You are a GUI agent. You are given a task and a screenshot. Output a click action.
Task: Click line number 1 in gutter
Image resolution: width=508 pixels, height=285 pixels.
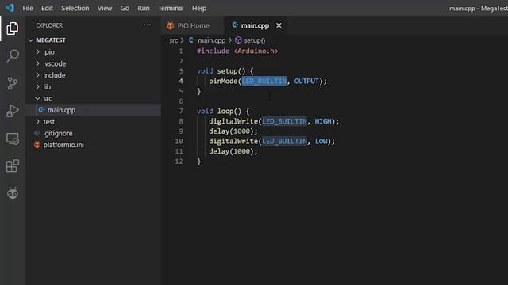coord(181,51)
